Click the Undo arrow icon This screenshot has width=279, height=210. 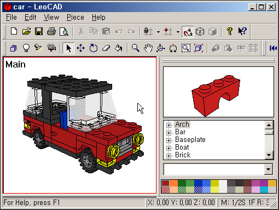[x=119, y=31]
